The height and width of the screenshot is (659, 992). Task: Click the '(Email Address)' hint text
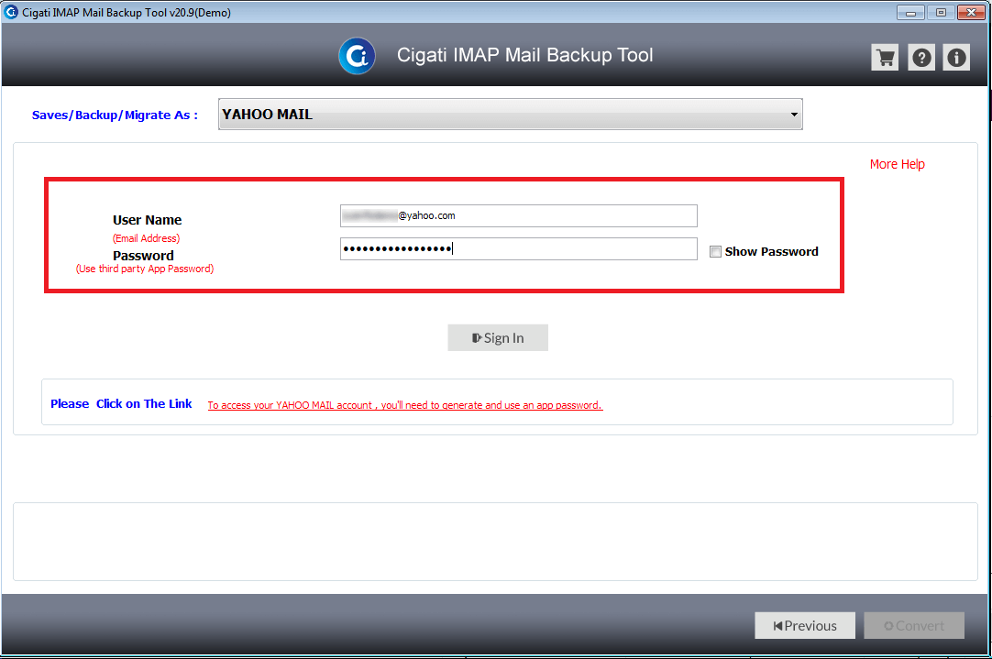146,238
